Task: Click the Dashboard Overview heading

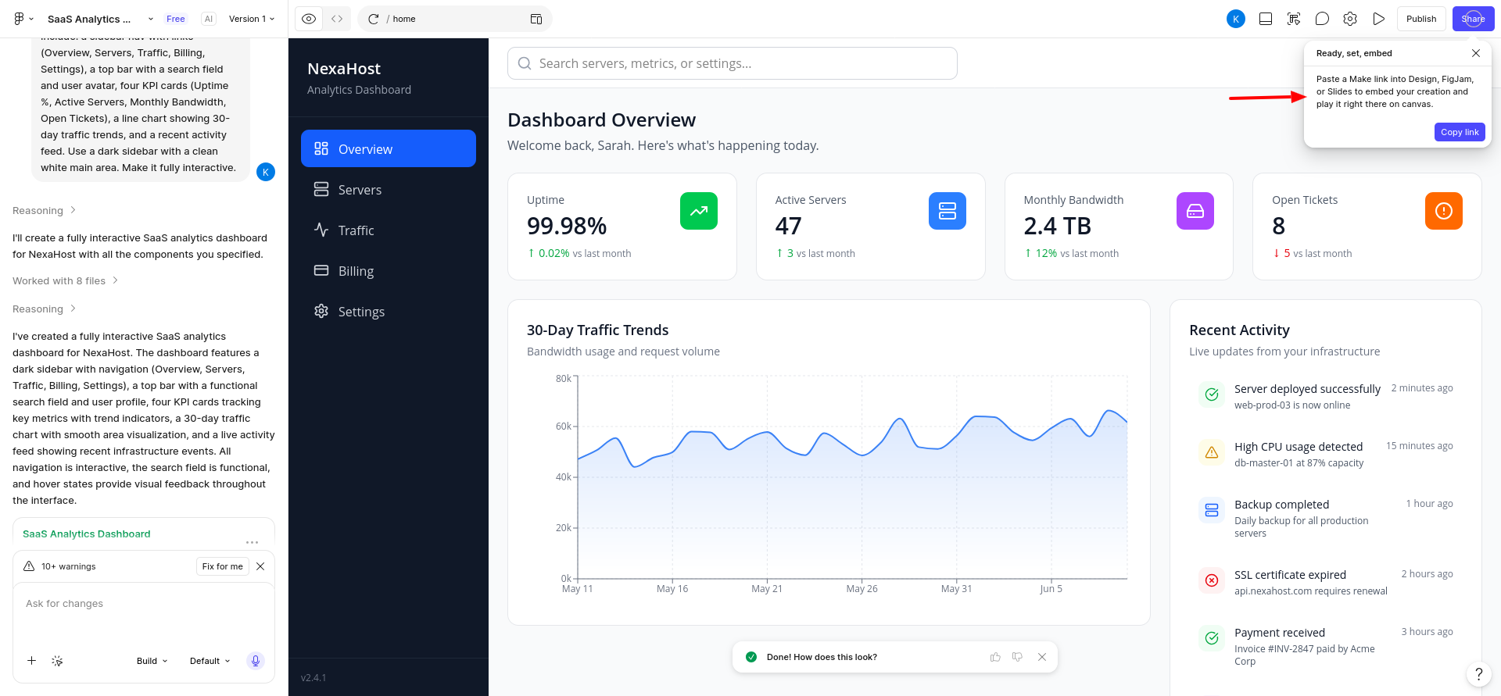Action: [601, 120]
